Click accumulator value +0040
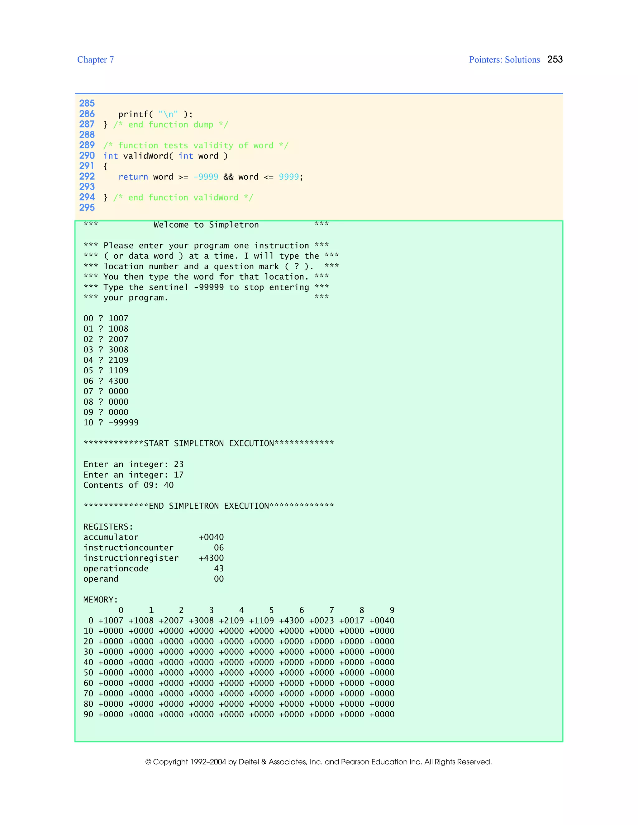 click(x=211, y=537)
